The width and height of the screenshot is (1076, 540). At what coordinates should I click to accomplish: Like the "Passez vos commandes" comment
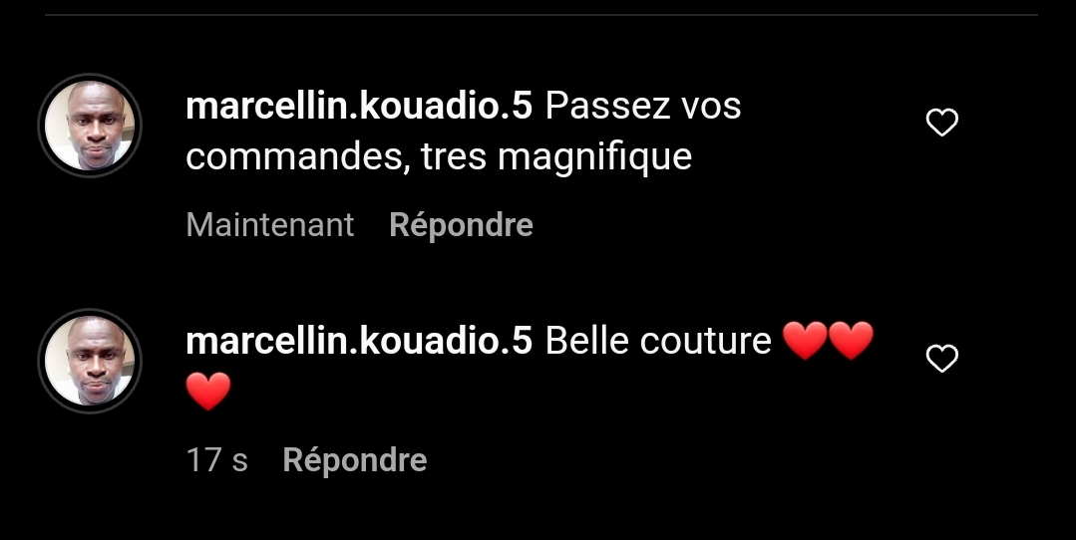pyautogui.click(x=942, y=123)
